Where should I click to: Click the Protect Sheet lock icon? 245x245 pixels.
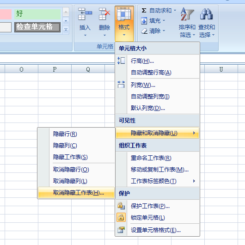(x=121, y=206)
